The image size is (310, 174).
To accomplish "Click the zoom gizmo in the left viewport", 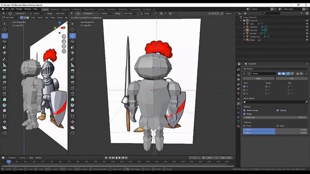I will [64, 37].
